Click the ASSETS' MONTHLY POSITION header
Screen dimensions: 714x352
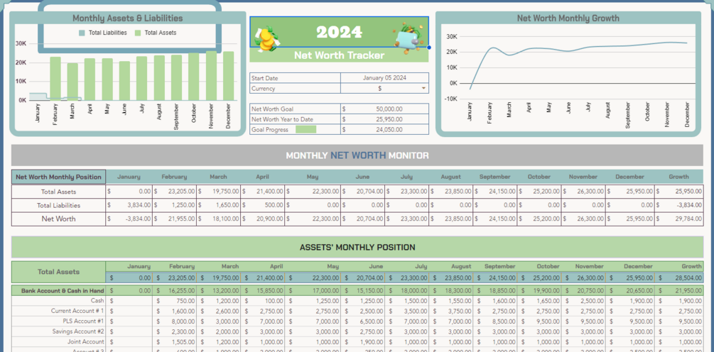click(x=357, y=248)
